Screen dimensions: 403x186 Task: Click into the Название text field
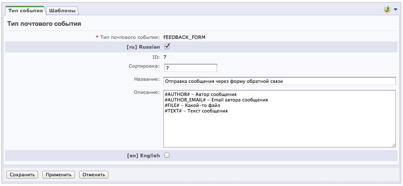[279, 81]
